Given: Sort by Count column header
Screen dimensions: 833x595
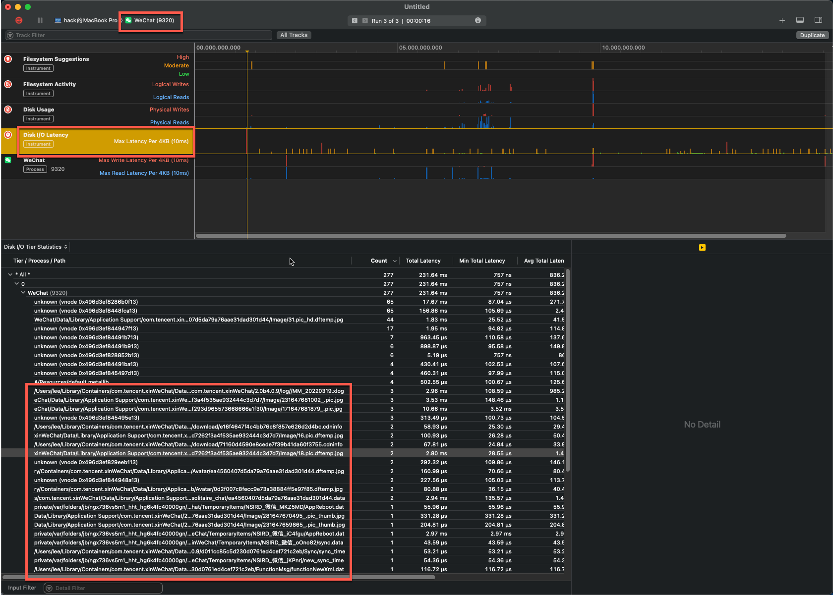Looking at the screenshot, I should pos(379,261).
